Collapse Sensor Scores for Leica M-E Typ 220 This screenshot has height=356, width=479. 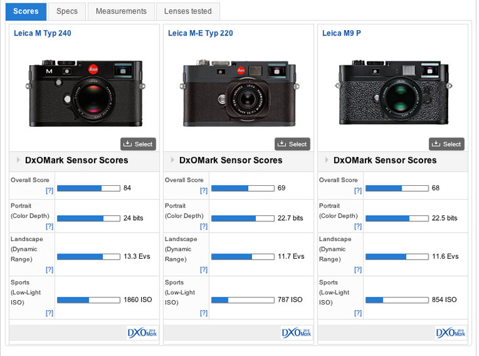click(173, 160)
